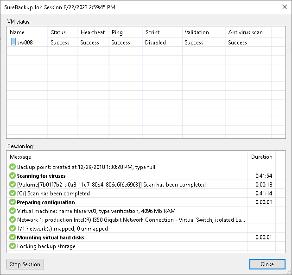Click duration value 0:00:18
Image resolution: width=292 pixels, height=275 pixels.
coord(264,185)
